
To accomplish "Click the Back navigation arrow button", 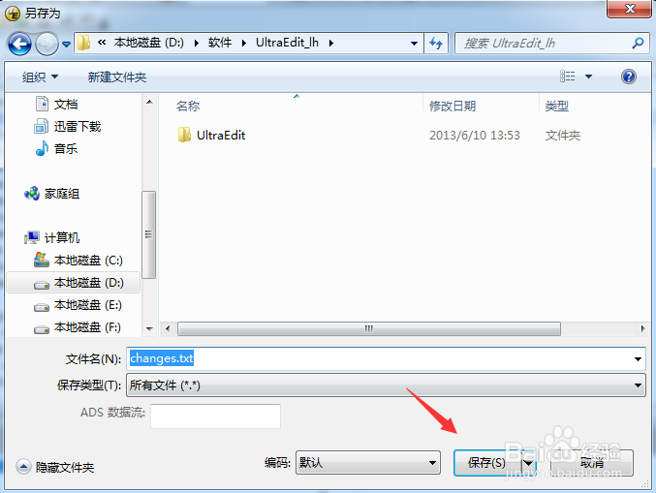I will pos(19,44).
